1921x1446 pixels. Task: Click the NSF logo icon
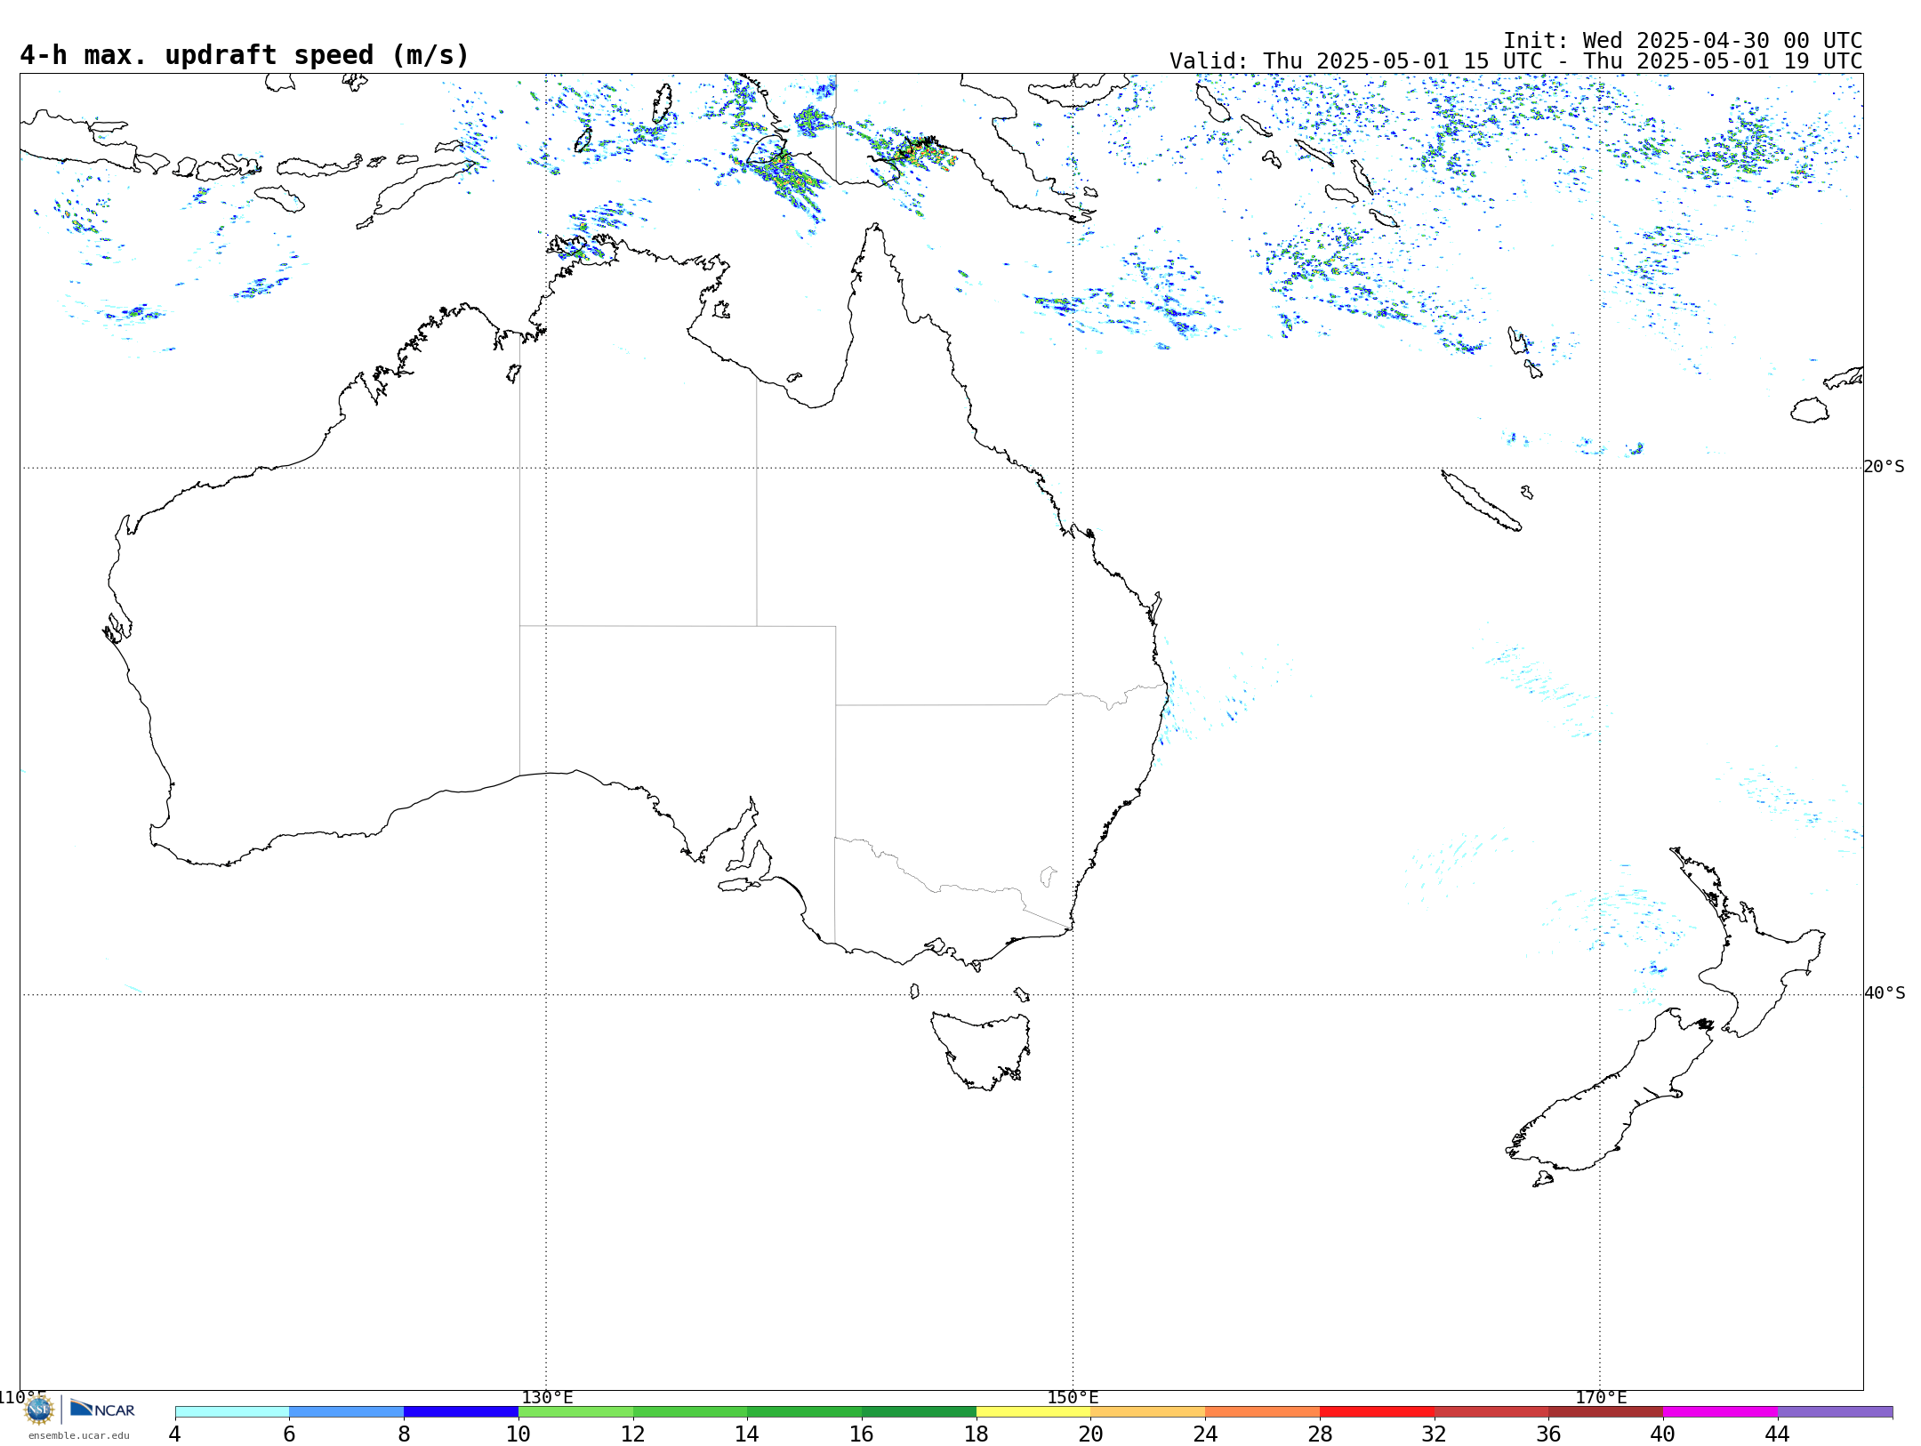point(39,1410)
